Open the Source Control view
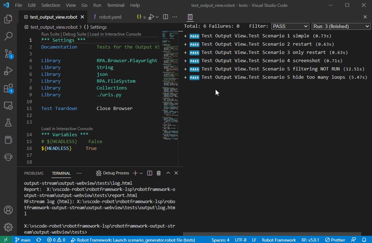This screenshot has height=243, width=372. pos(8,54)
